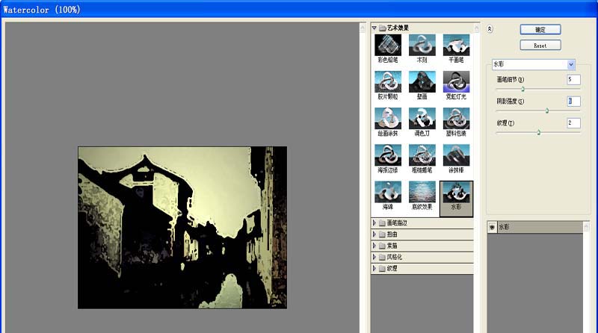Adjust the 纹理 slider handle
Image resolution: width=598 pixels, height=333 pixels.
[x=539, y=132]
